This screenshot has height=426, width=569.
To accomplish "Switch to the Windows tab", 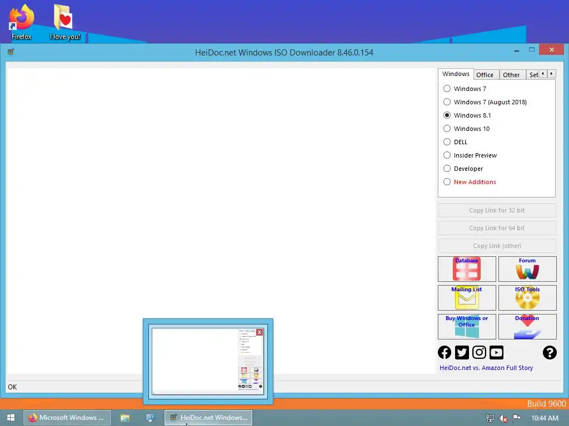I will pos(456,74).
